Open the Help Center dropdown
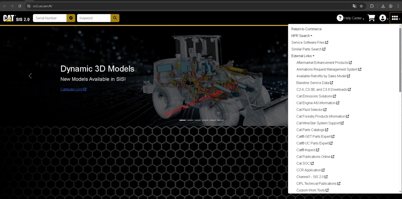This screenshot has height=199, width=402. point(350,18)
